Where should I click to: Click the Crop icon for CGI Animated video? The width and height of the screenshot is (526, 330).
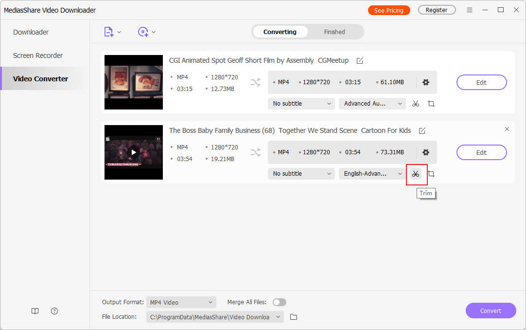[431, 104]
